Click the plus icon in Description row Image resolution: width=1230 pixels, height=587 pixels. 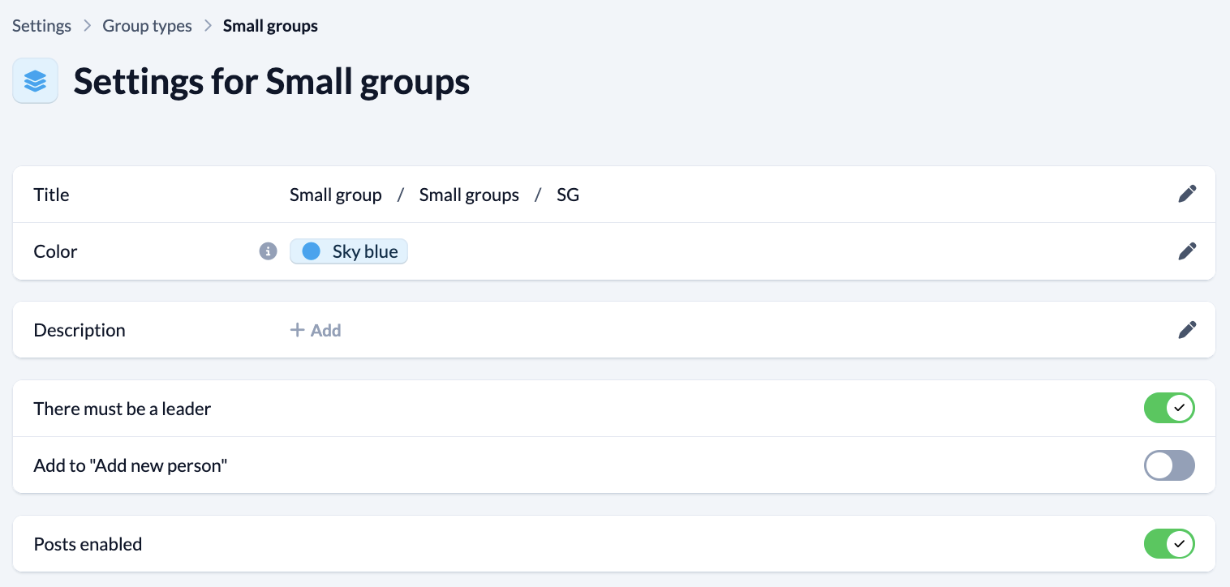pyautogui.click(x=298, y=330)
